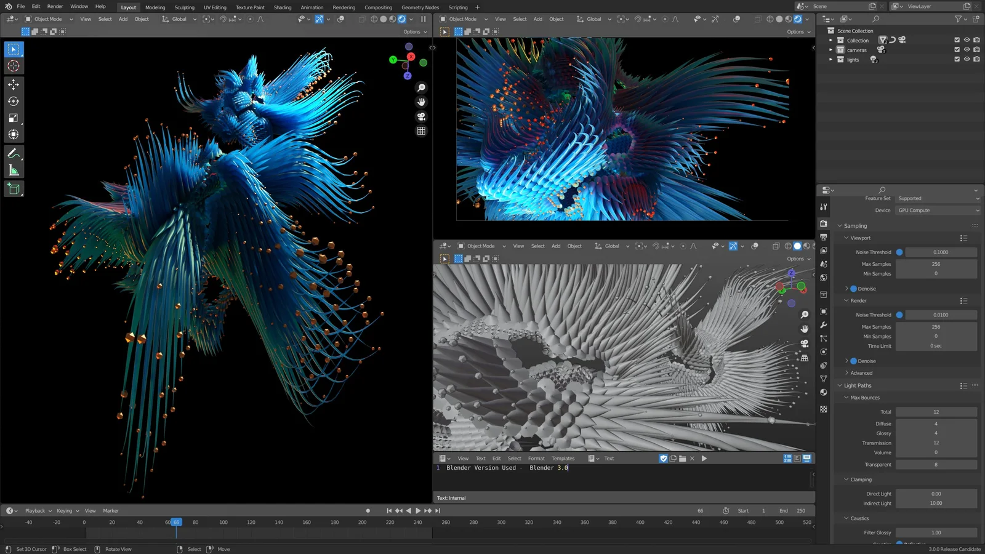The width and height of the screenshot is (985, 554).
Task: Pick the Measure tool
Action: point(14,171)
